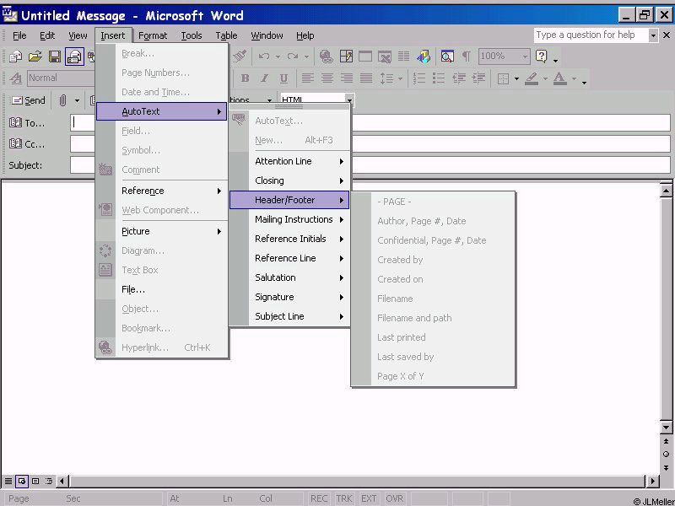Choose File... in Insert menu
This screenshot has height=506, width=675.
pyautogui.click(x=133, y=289)
